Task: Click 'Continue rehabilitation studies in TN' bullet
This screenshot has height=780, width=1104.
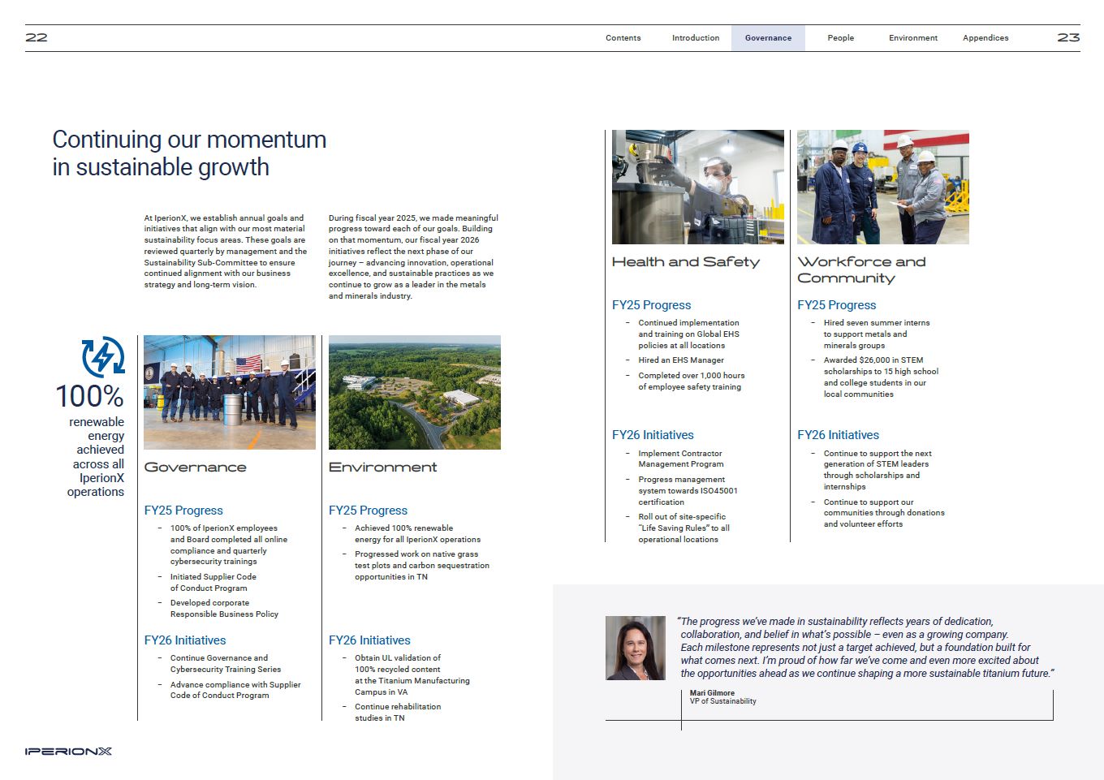Action: (398, 713)
